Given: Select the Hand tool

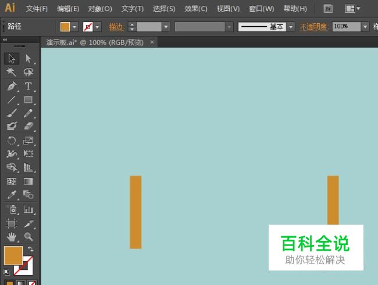Looking at the screenshot, I should 12,237.
